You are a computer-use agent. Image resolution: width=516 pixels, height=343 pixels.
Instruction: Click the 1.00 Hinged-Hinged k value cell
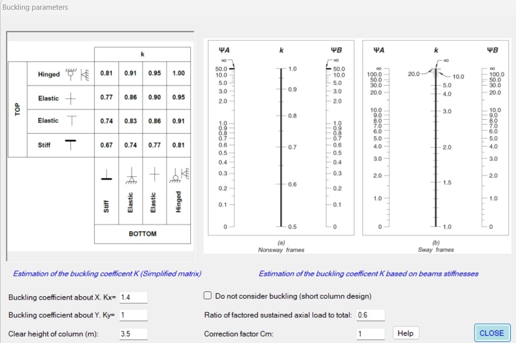point(178,73)
